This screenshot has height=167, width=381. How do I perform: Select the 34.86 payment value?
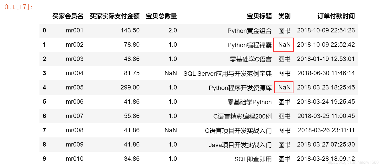132,159
